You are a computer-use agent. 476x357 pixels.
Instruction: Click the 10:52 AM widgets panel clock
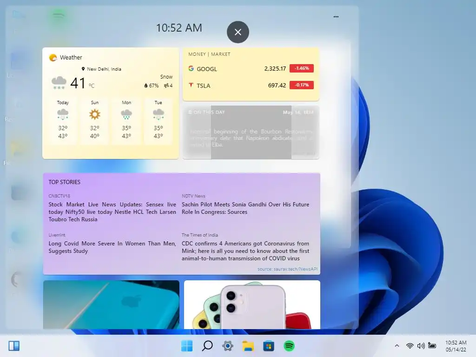coord(179,28)
